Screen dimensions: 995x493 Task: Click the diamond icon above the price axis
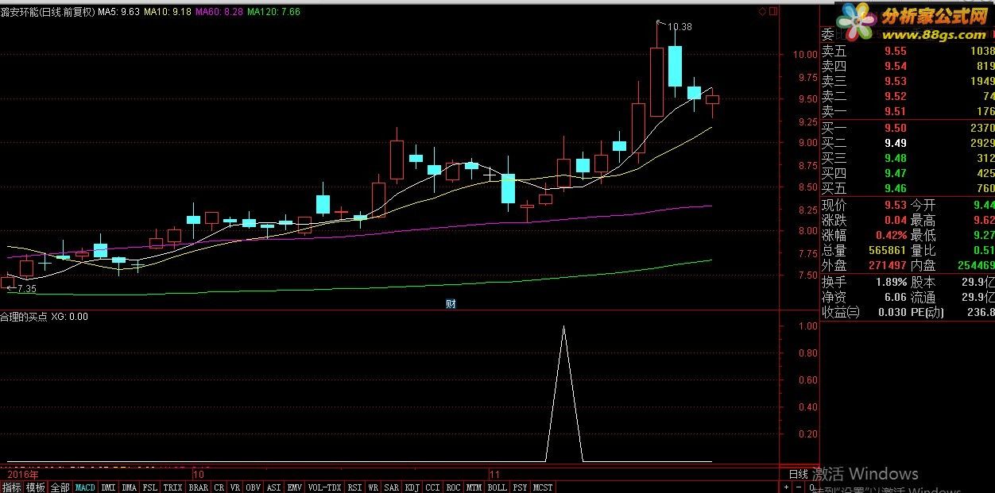pyautogui.click(x=762, y=11)
